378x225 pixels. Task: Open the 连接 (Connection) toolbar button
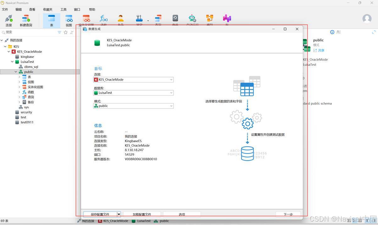[x=8, y=20]
